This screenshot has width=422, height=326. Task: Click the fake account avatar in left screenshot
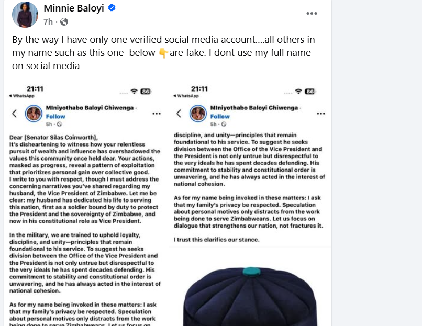click(x=35, y=113)
